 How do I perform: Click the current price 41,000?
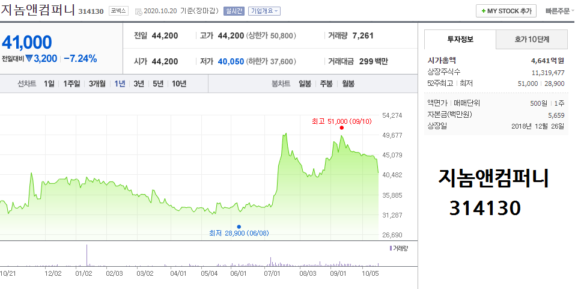pos(27,43)
